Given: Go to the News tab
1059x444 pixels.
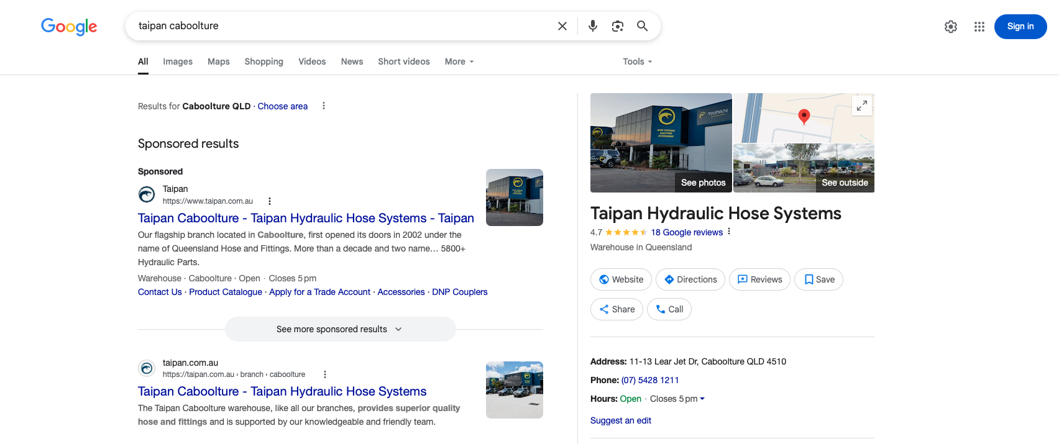Looking at the screenshot, I should 352,61.
